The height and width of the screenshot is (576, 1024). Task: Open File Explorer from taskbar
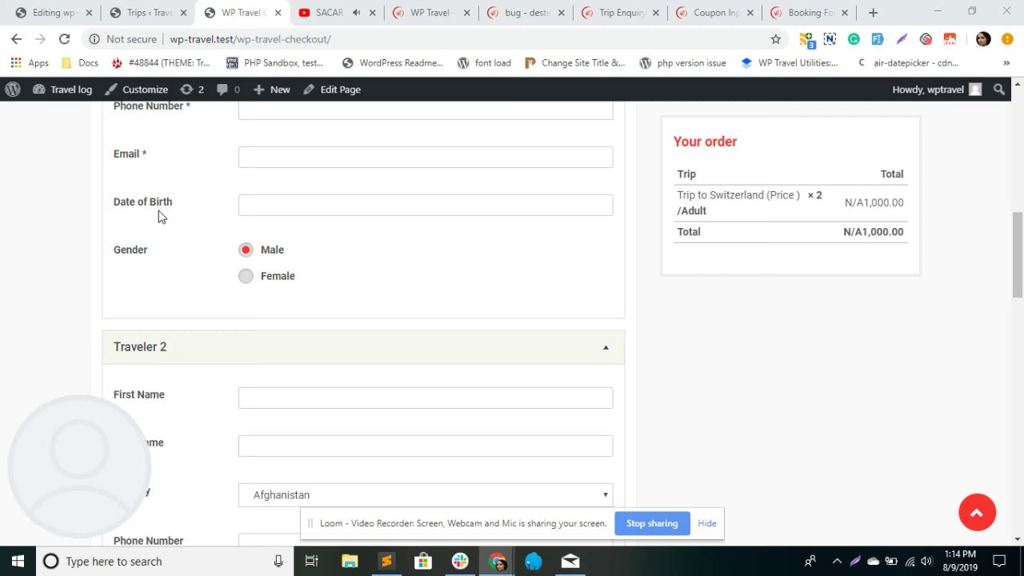pyautogui.click(x=350, y=562)
